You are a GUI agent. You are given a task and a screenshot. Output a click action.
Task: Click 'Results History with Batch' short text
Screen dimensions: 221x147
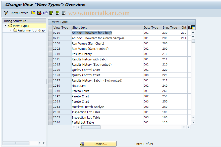(90, 59)
